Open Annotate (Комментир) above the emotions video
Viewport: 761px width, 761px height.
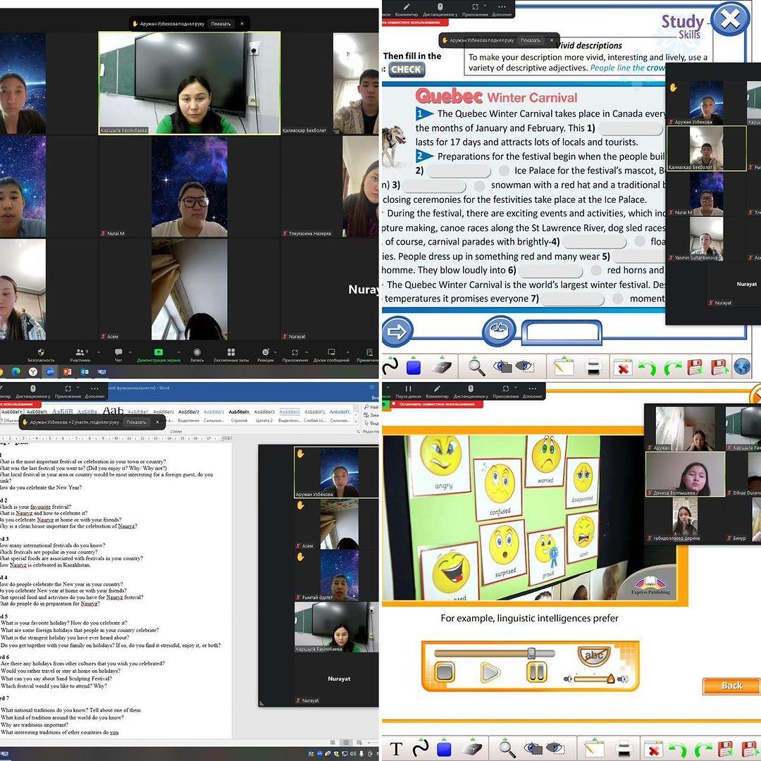pyautogui.click(x=437, y=391)
